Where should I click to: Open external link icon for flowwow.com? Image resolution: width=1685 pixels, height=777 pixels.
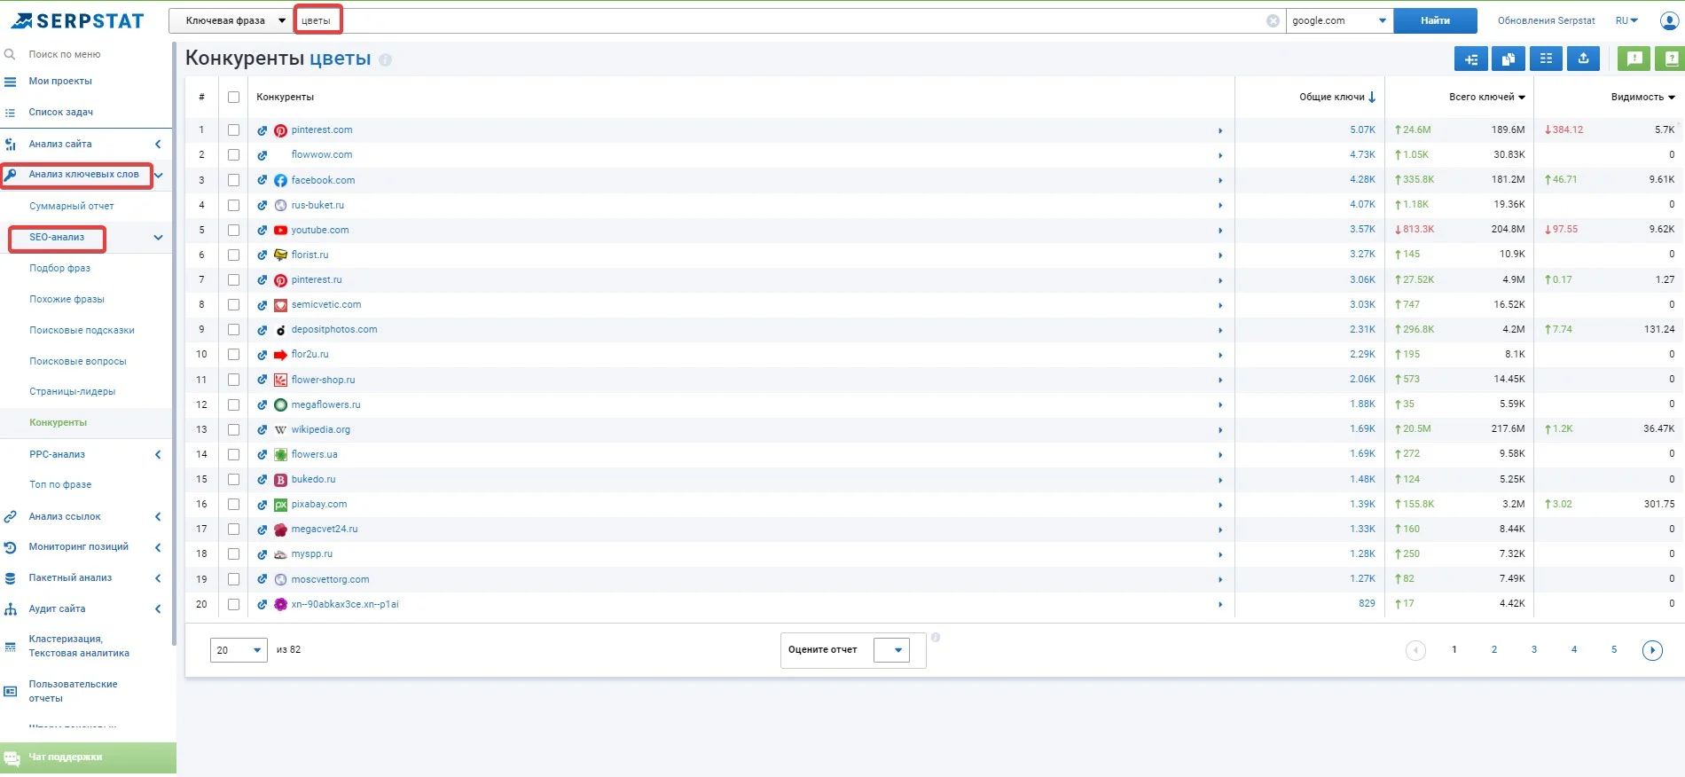(263, 155)
